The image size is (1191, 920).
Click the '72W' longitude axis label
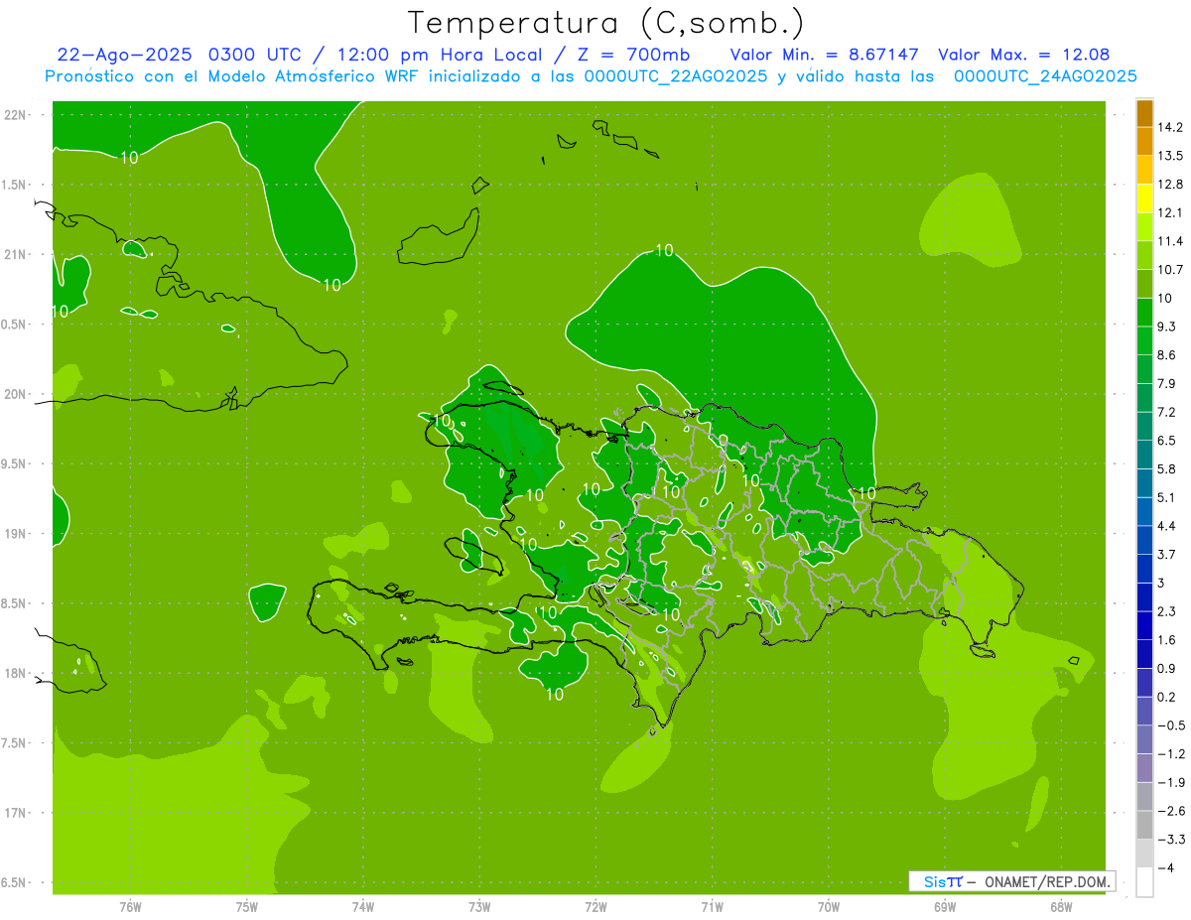point(595,907)
